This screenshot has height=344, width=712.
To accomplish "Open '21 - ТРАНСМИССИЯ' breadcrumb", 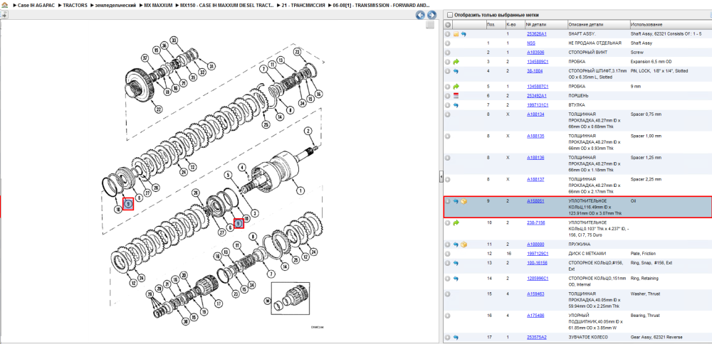I will coord(303,5).
